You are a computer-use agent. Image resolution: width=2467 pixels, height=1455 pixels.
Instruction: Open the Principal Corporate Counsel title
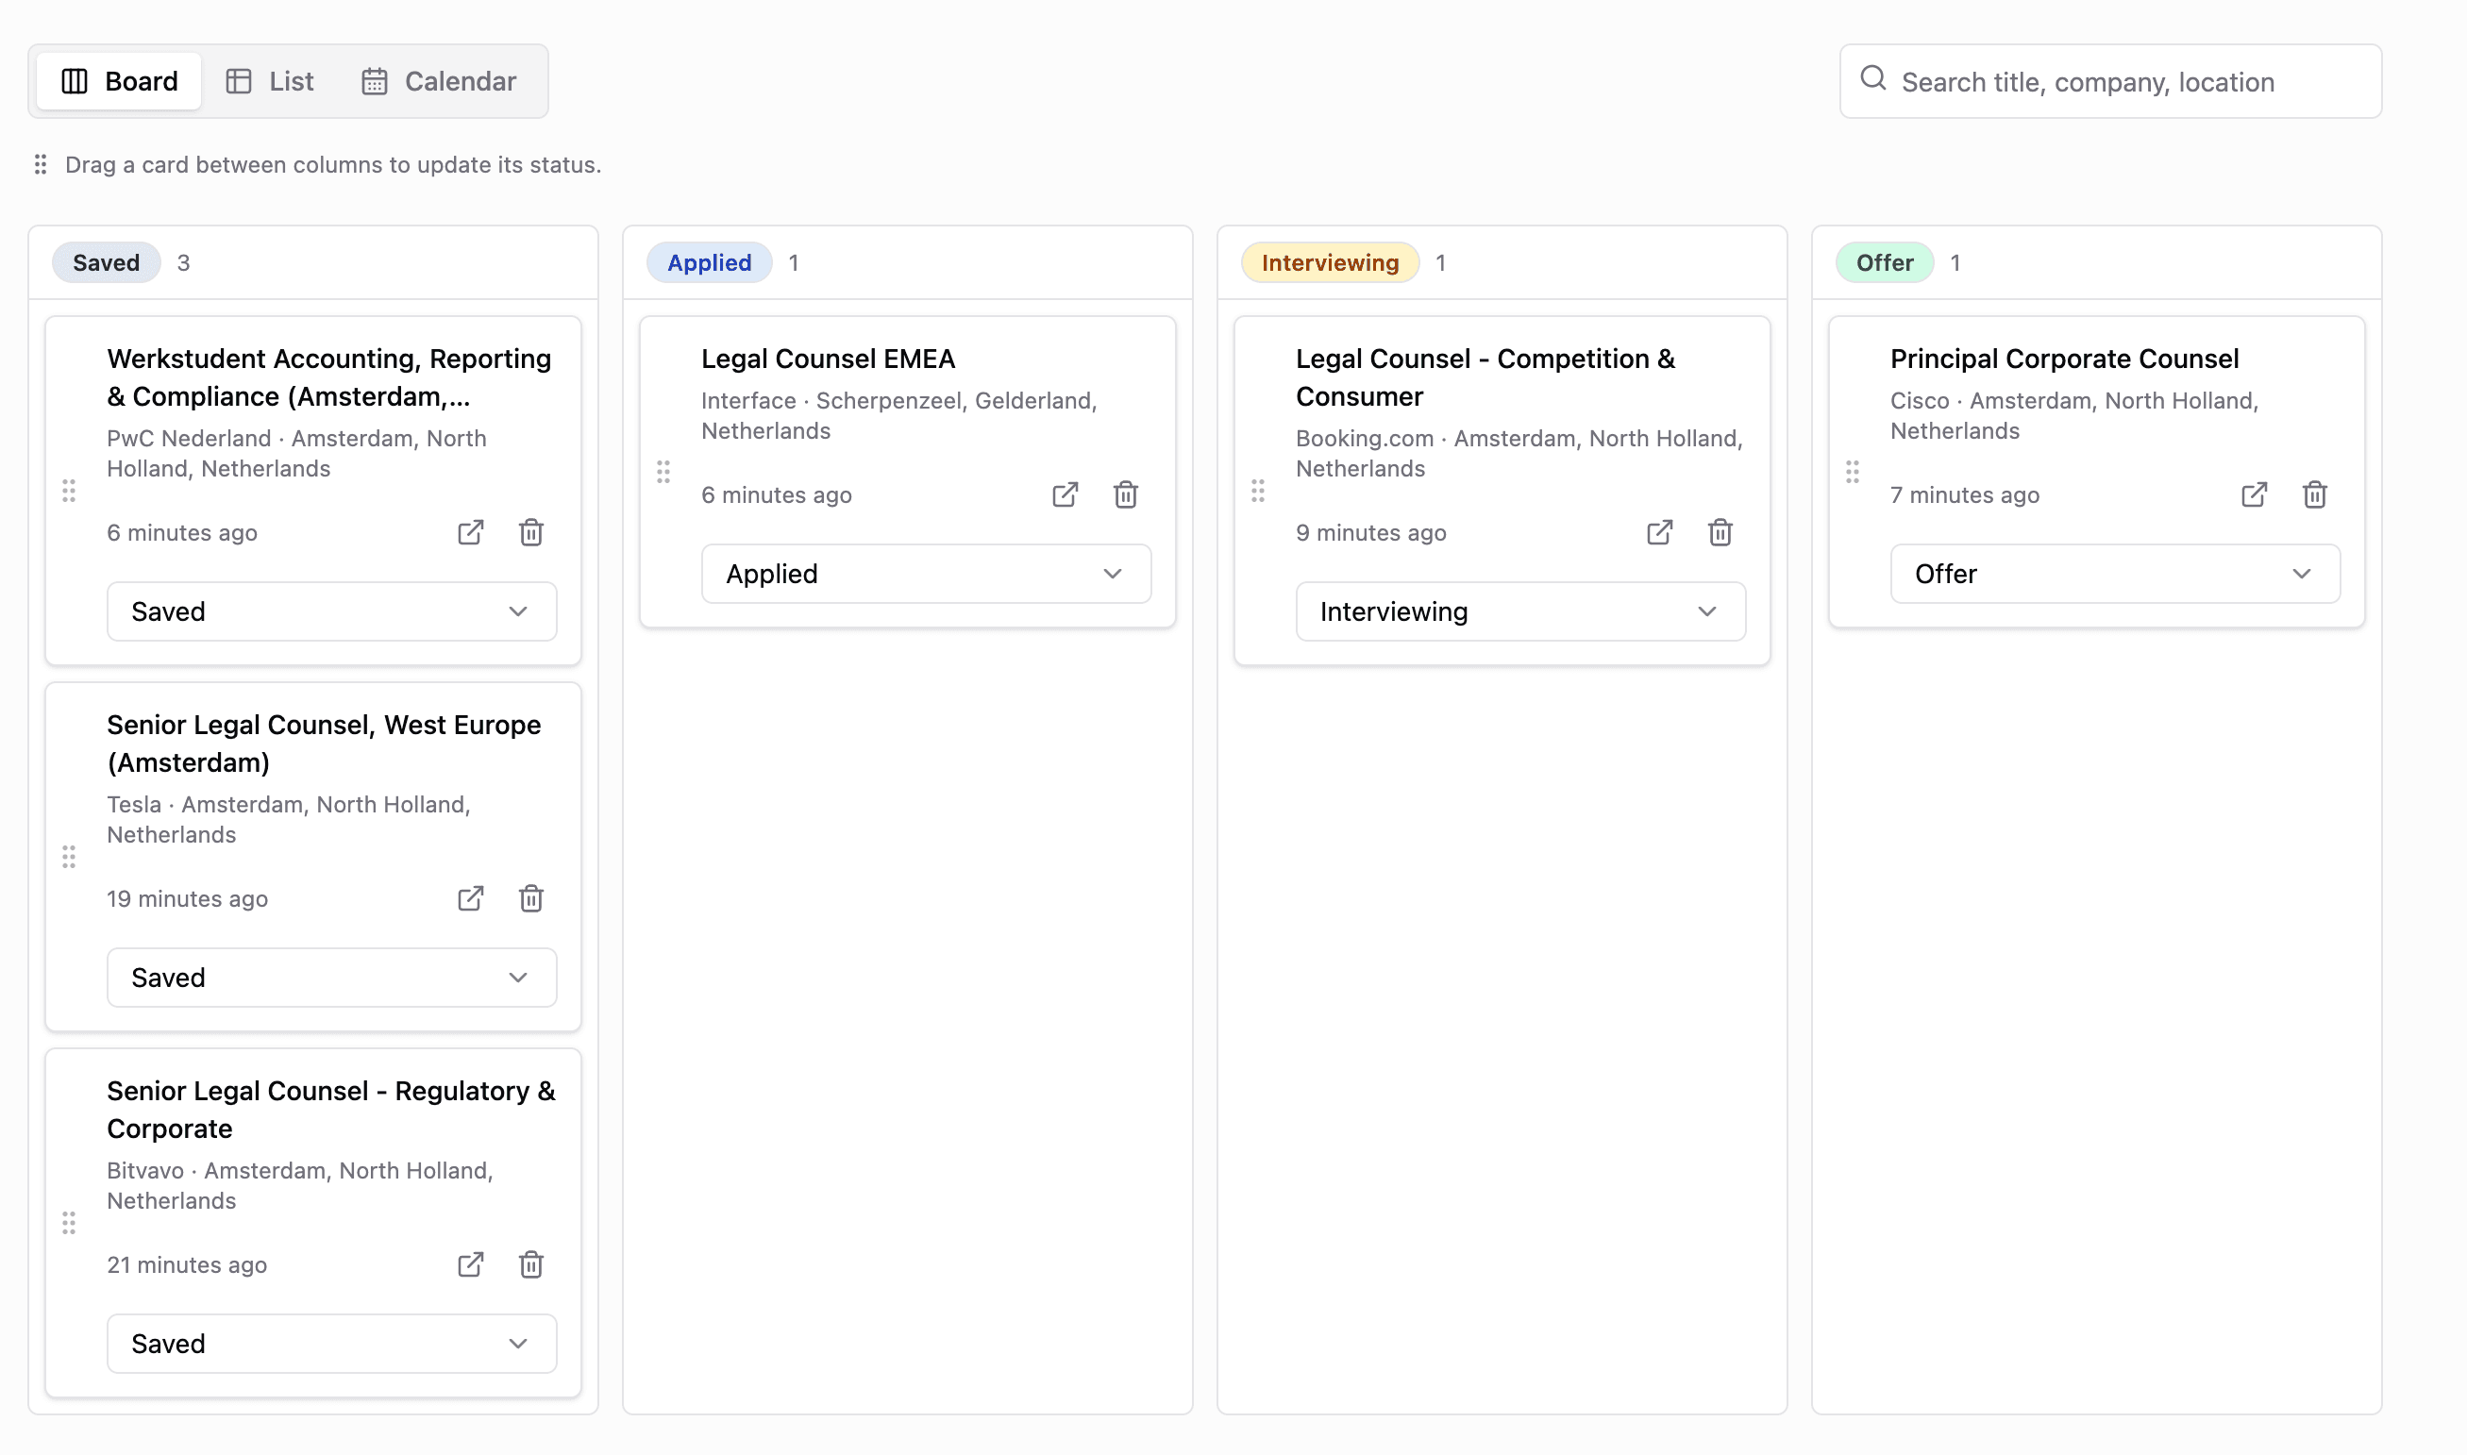(x=2064, y=359)
